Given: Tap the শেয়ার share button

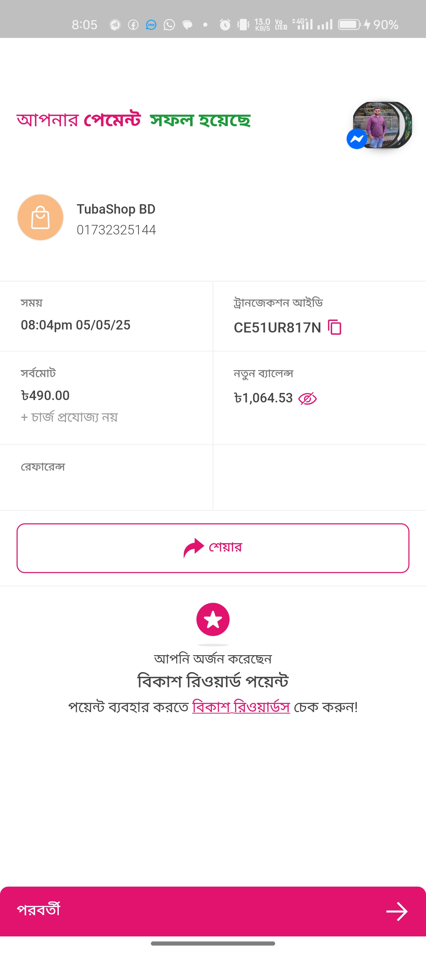Looking at the screenshot, I should pyautogui.click(x=213, y=548).
